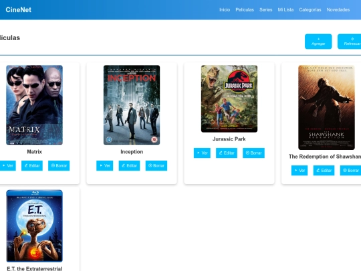Screen dimensions: 361x271
Task: Open the Jurassic Park poster
Action: pyautogui.click(x=229, y=98)
